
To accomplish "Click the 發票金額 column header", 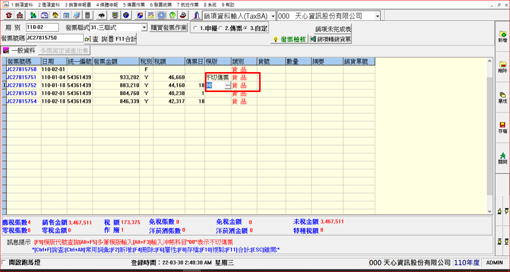I will 116,61.
